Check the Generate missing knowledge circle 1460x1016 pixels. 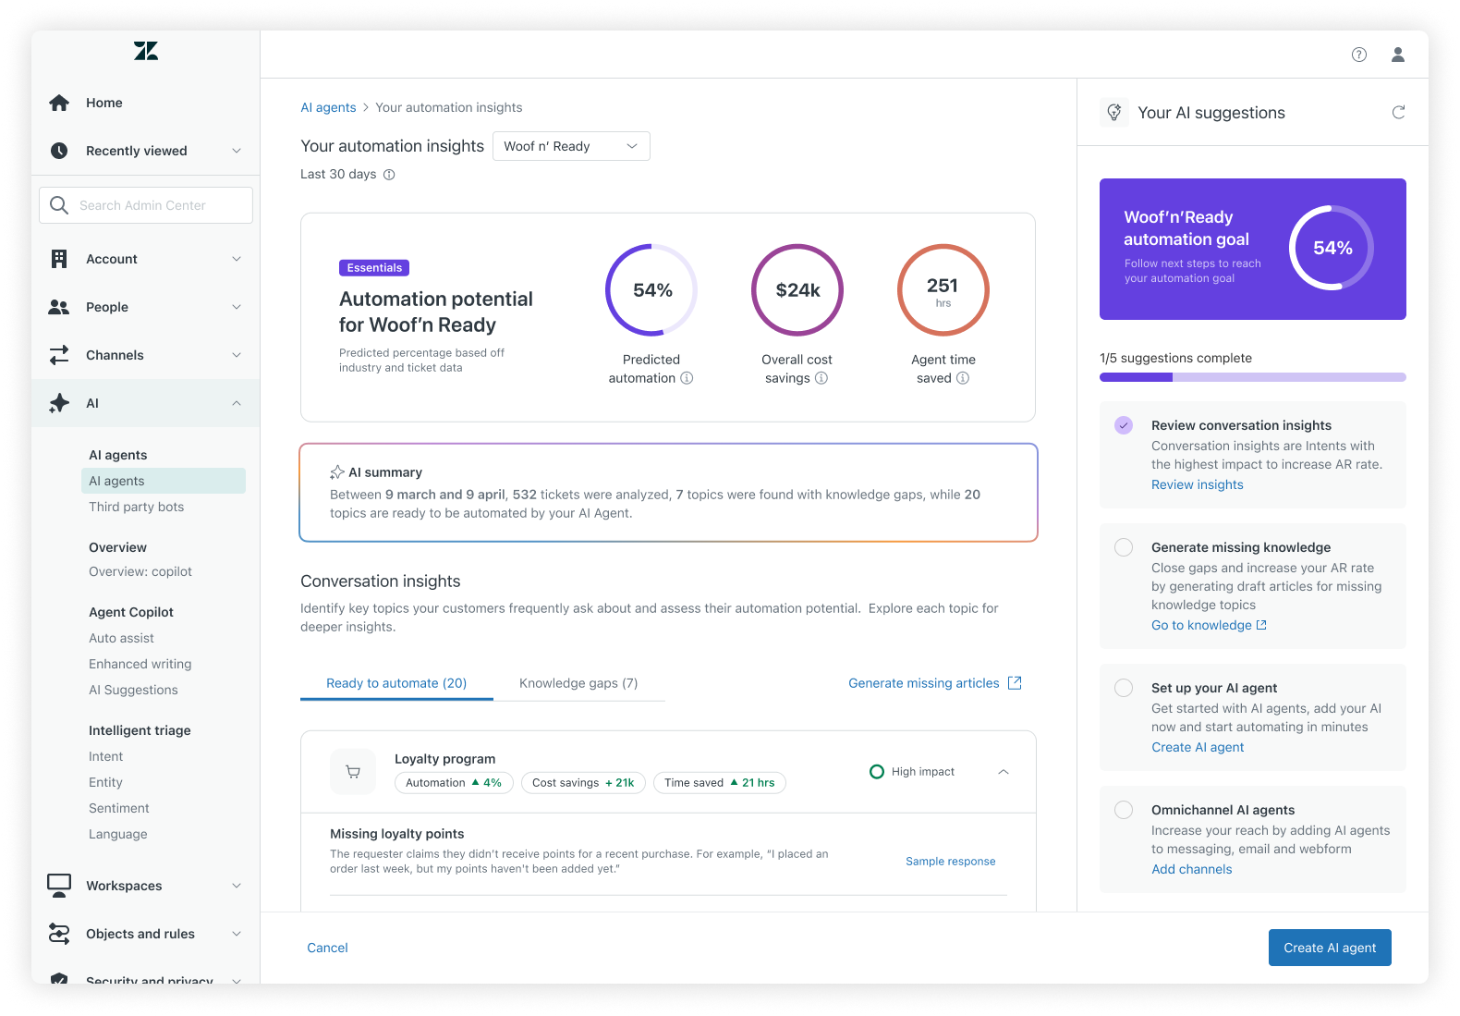(1124, 547)
